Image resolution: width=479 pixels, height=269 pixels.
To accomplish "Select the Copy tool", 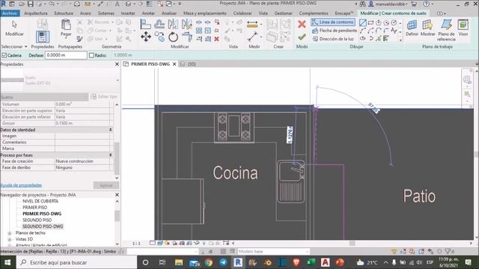I will point(159,37).
